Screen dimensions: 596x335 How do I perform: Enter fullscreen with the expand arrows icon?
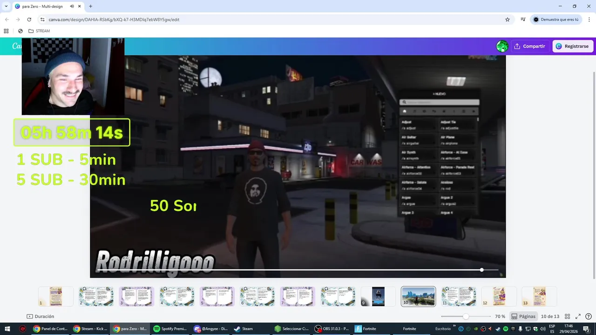[578, 316]
